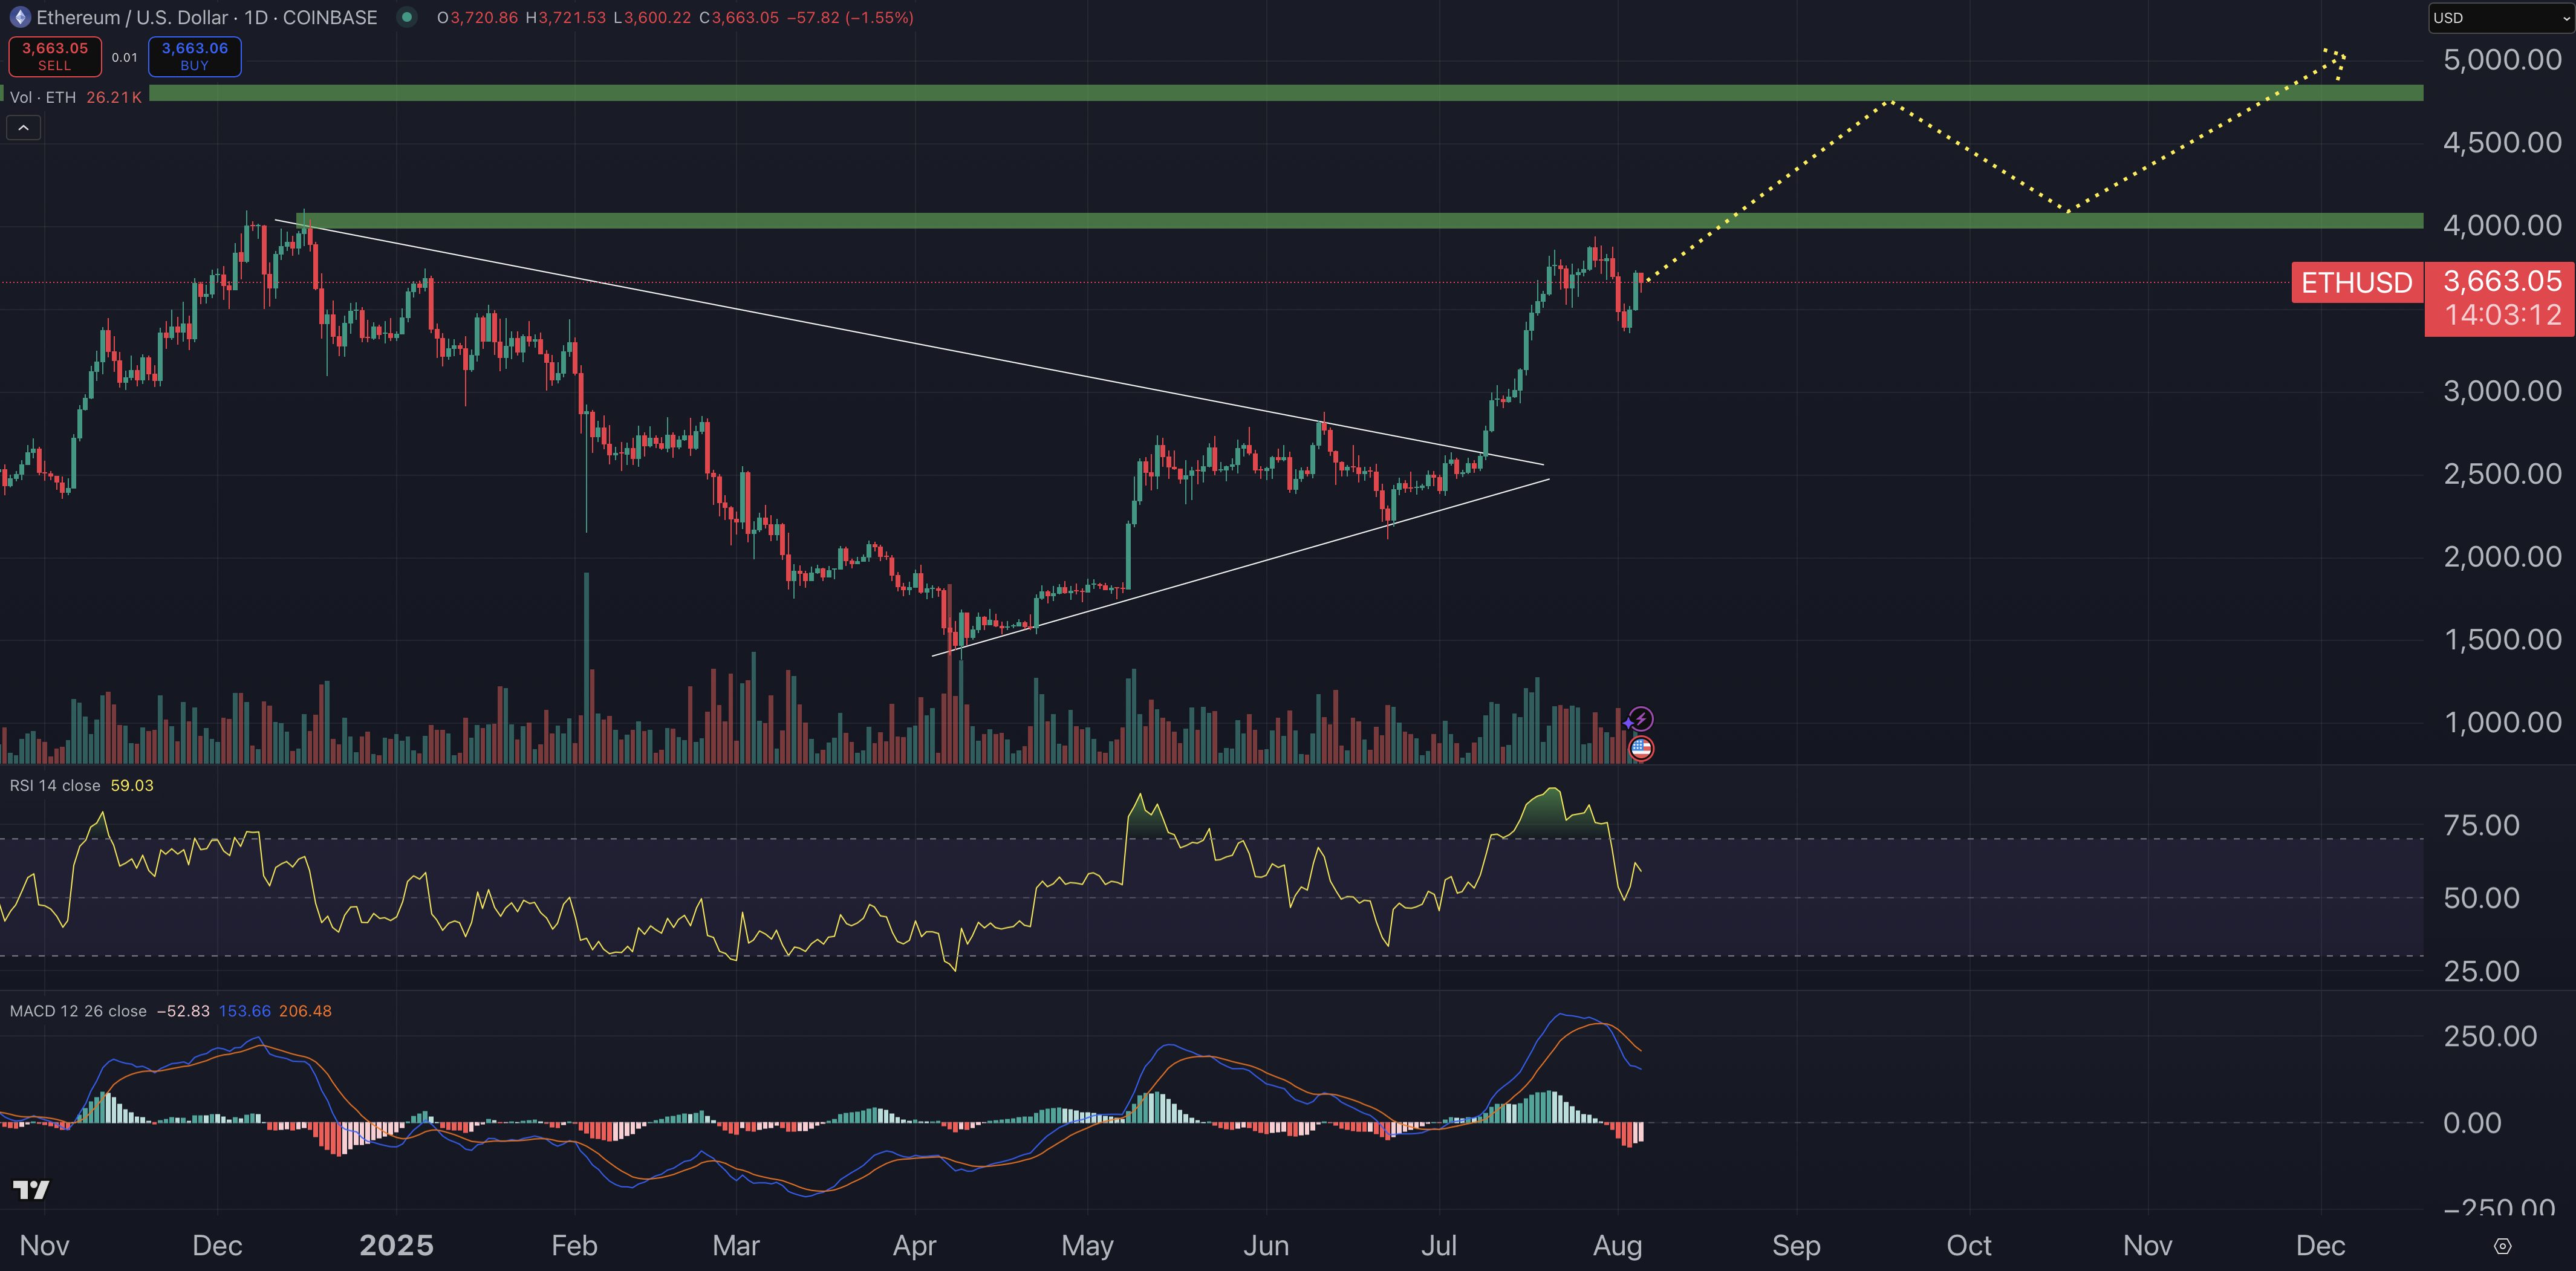Click the MACD histogram value −52.83

point(183,1011)
